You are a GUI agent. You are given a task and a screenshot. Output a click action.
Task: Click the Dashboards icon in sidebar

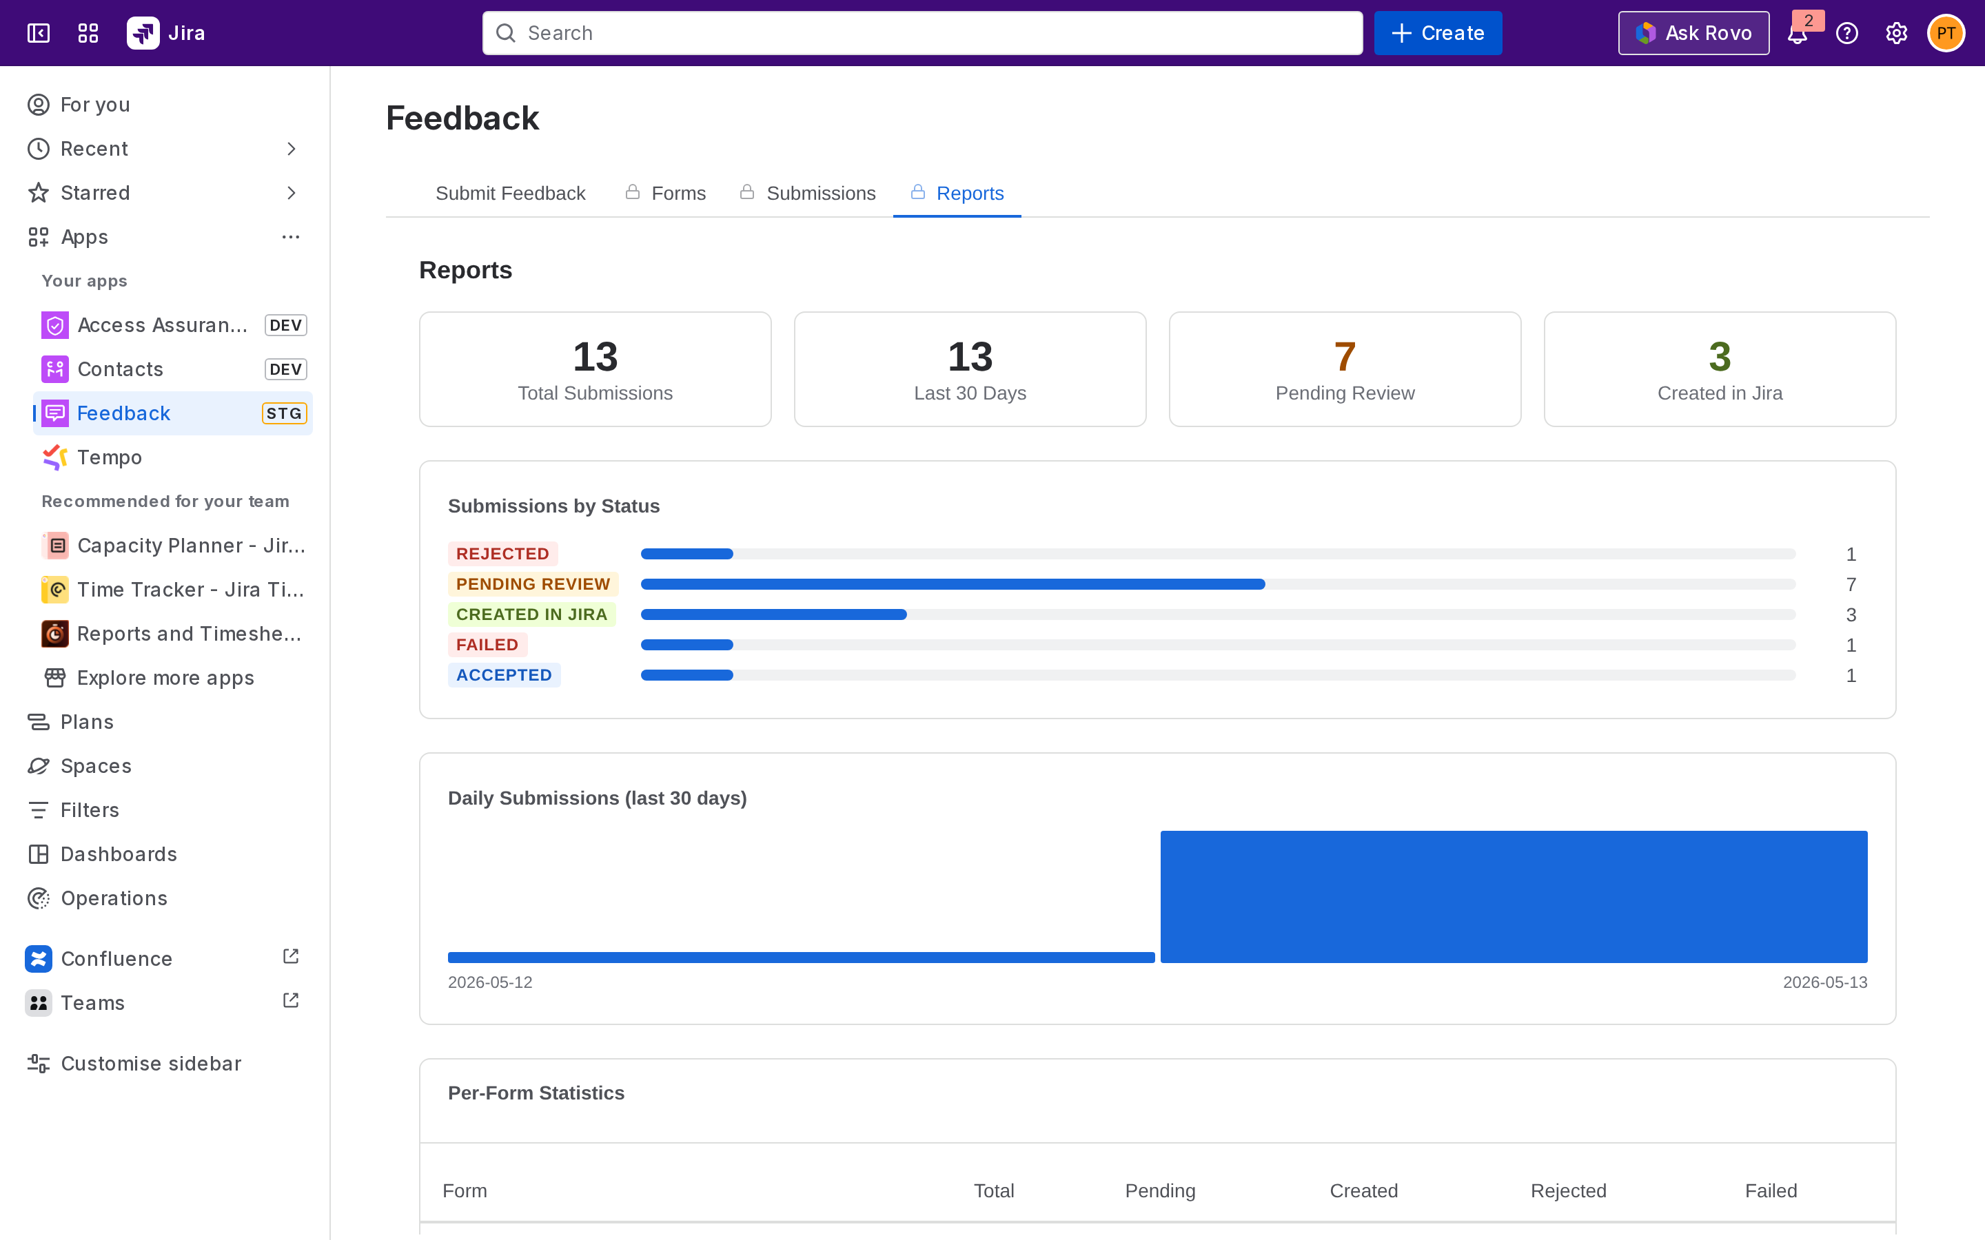39,854
